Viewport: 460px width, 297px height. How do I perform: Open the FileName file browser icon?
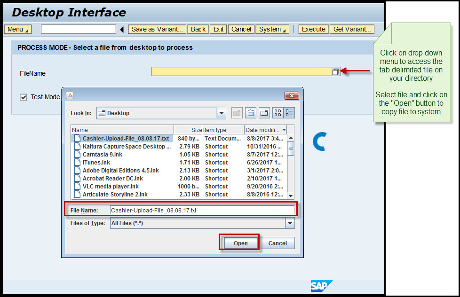click(x=335, y=71)
